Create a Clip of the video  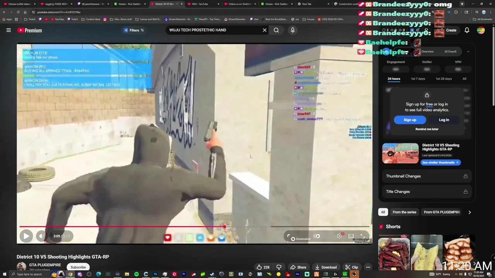click(352, 267)
